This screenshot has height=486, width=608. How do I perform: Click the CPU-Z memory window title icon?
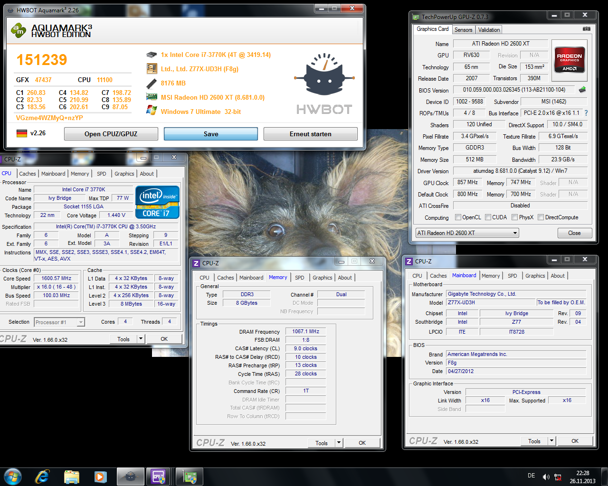pyautogui.click(x=197, y=263)
